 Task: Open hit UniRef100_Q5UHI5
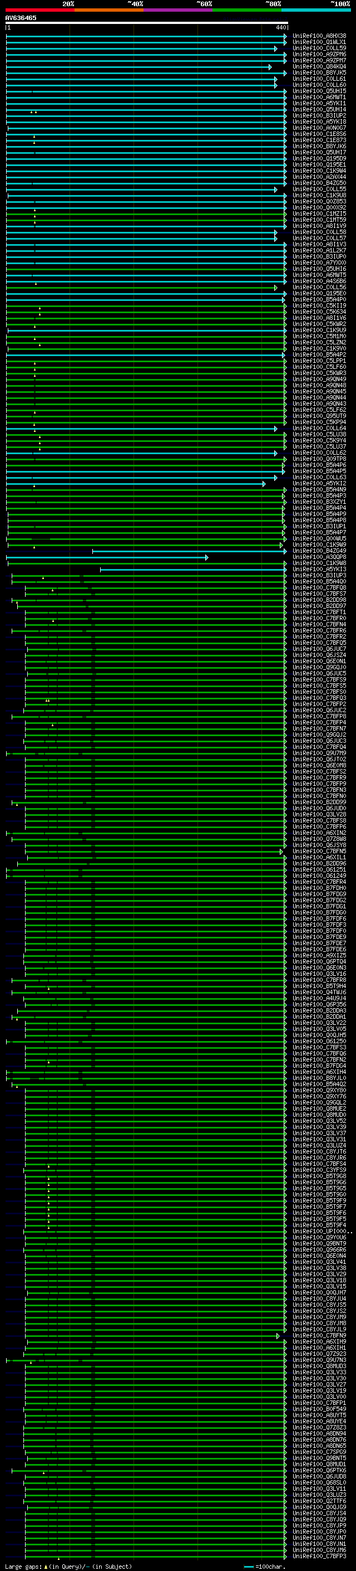319,91
